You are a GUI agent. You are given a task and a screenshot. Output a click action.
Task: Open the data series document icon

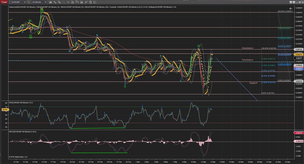pos(73,2)
